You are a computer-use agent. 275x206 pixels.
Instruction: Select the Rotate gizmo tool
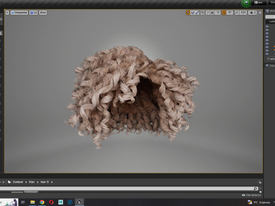pos(192,13)
